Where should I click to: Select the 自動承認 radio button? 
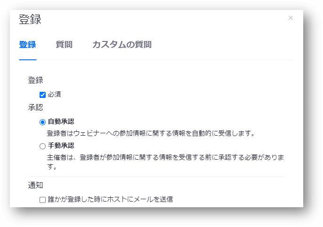click(x=42, y=122)
